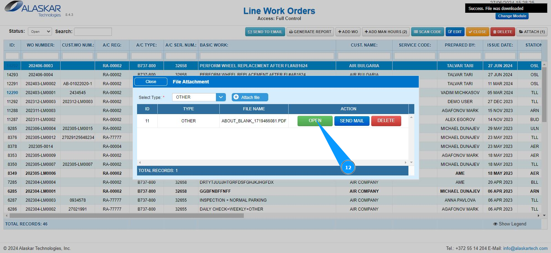The height and width of the screenshot is (253, 551).
Task: Click the orange Close work order button
Action: tap(477, 32)
